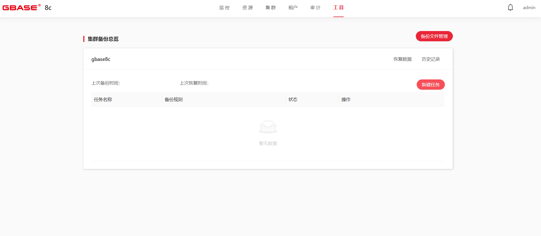Viewport: 541px width, 236px height.
Task: Click the 操作 column header
Action: [346, 100]
